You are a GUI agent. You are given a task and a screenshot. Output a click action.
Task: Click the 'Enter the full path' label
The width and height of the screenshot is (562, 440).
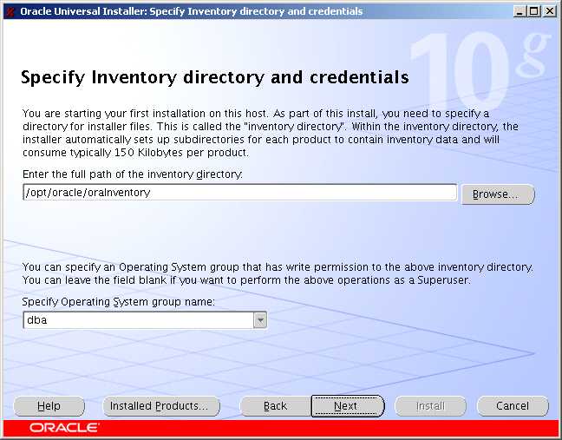pyautogui.click(x=133, y=174)
